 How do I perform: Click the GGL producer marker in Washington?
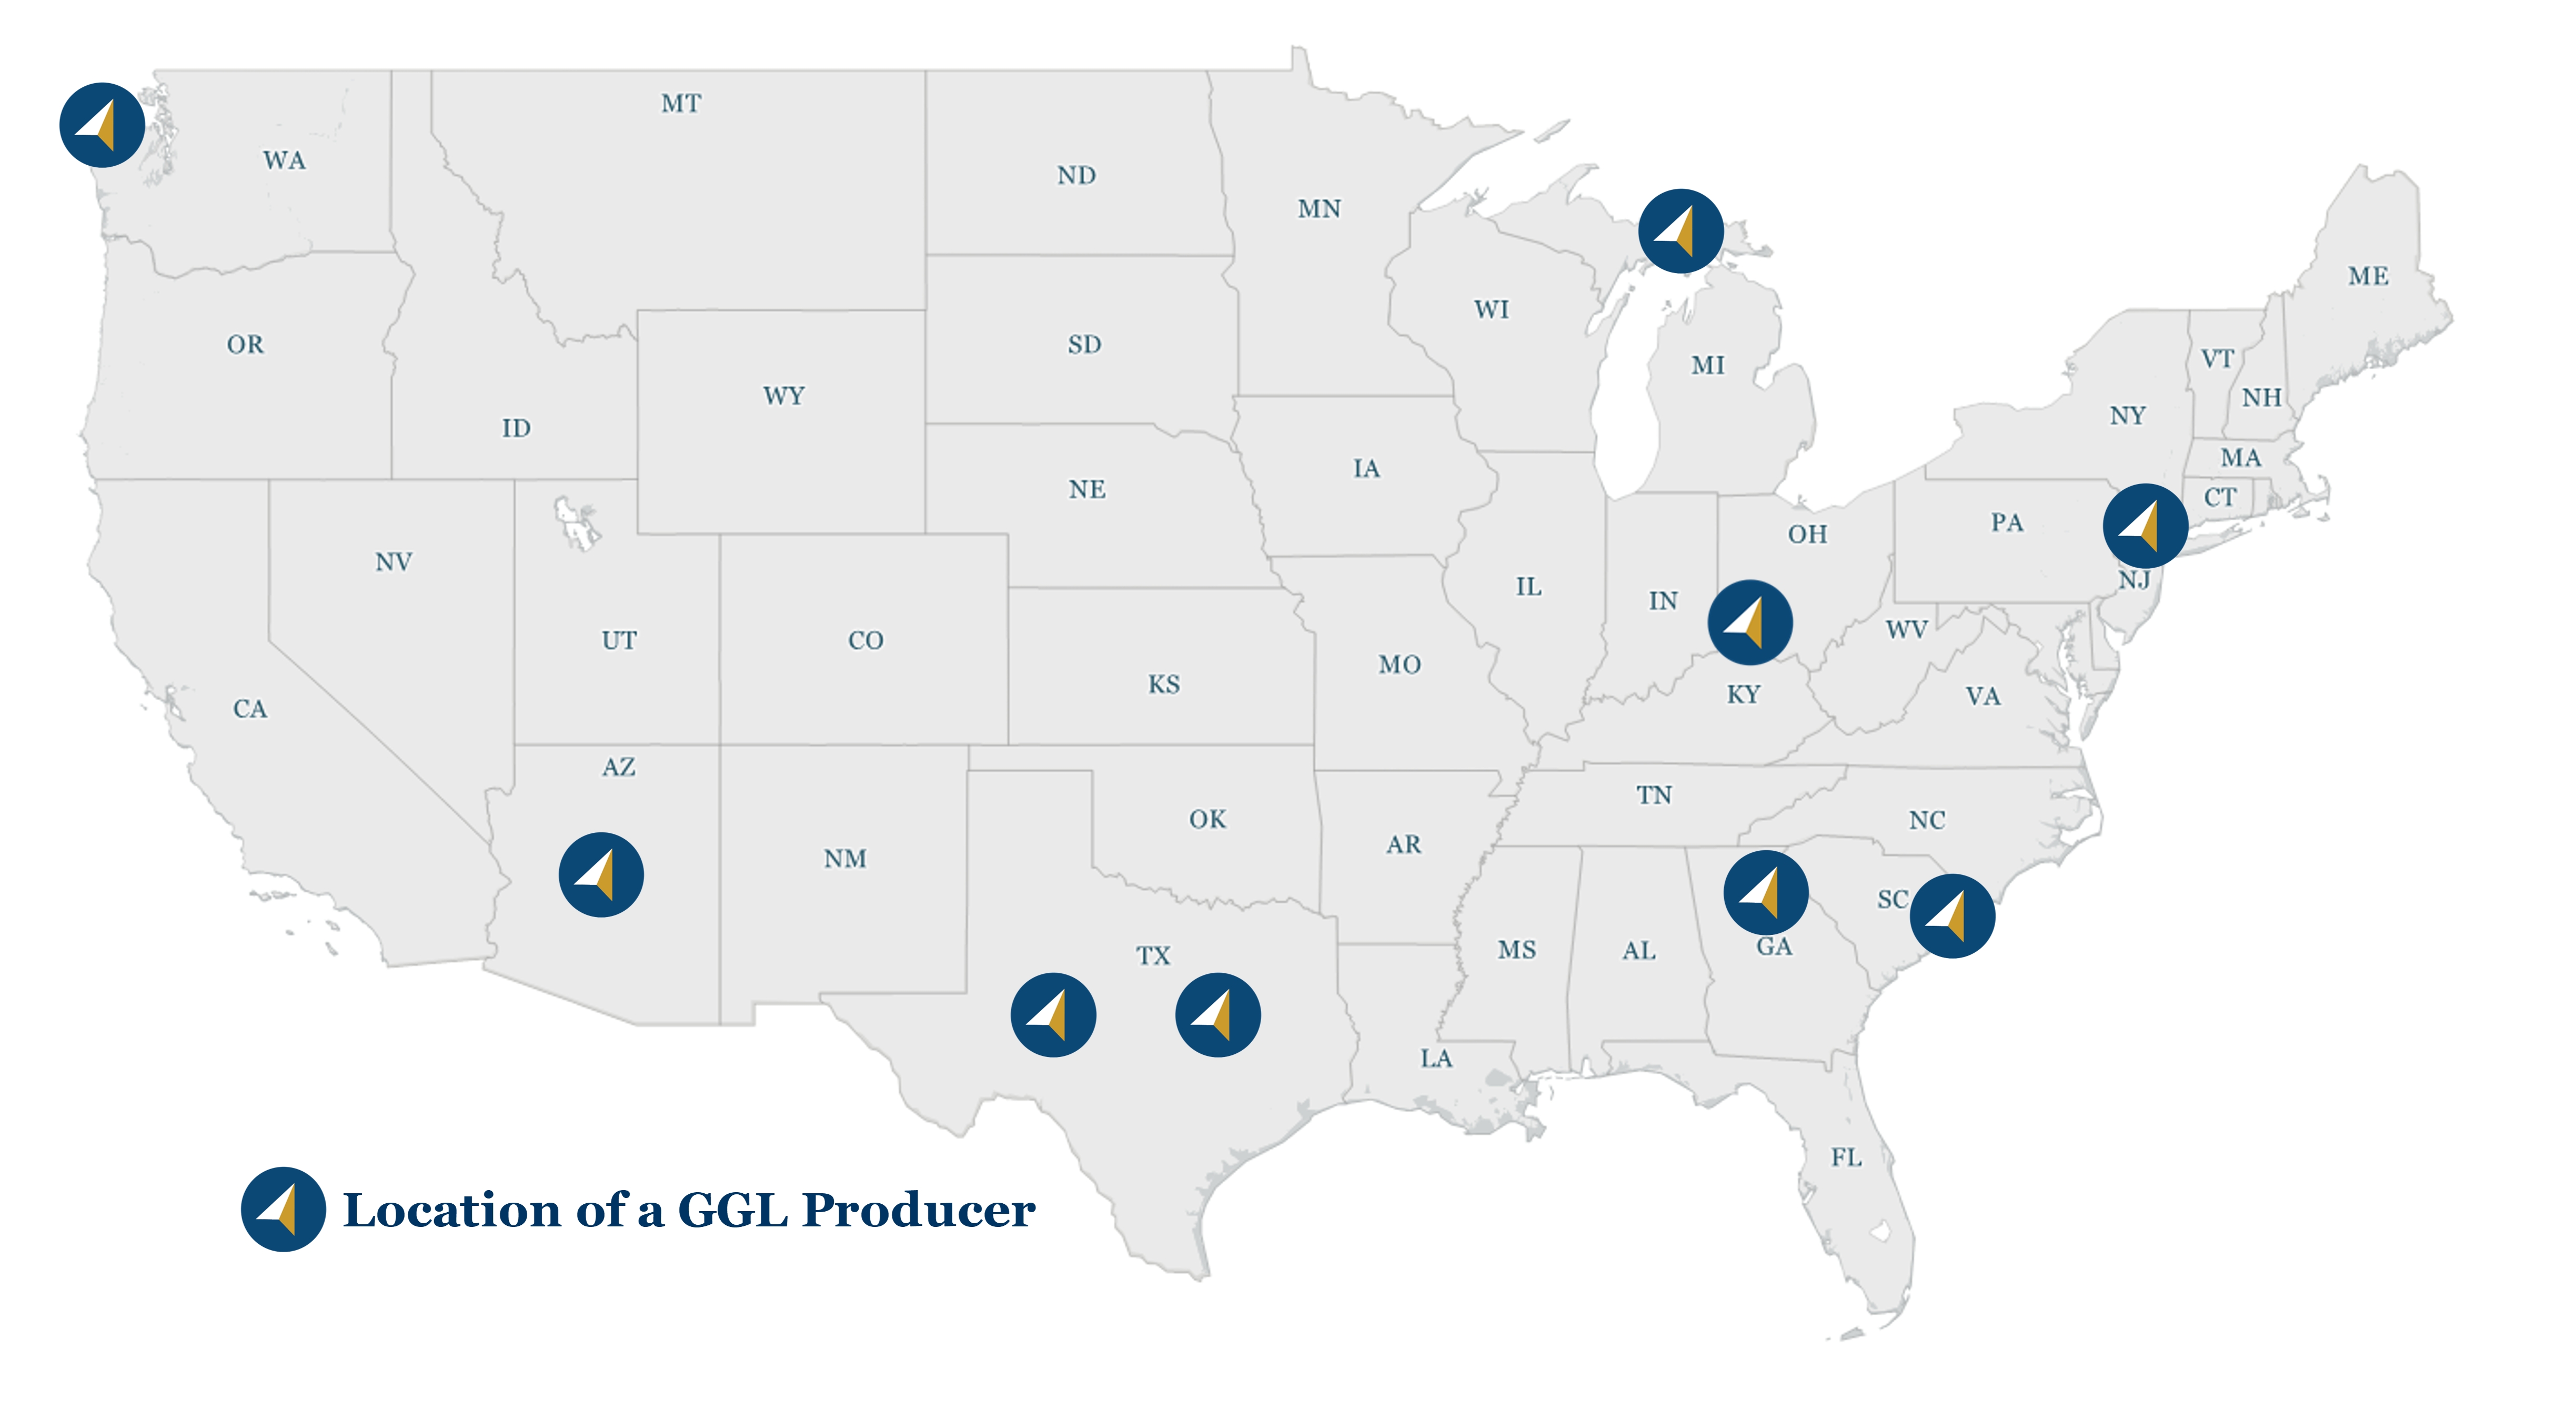coord(102,125)
